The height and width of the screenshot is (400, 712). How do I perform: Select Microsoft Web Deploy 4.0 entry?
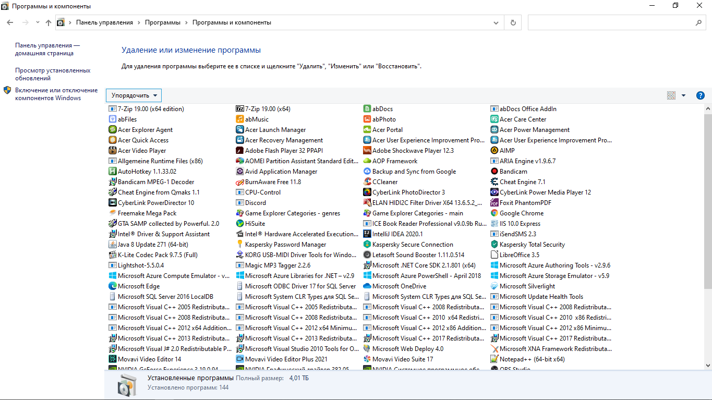pos(403,349)
